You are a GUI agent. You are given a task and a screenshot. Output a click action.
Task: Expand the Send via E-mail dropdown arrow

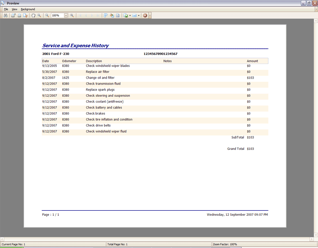(x=139, y=15)
